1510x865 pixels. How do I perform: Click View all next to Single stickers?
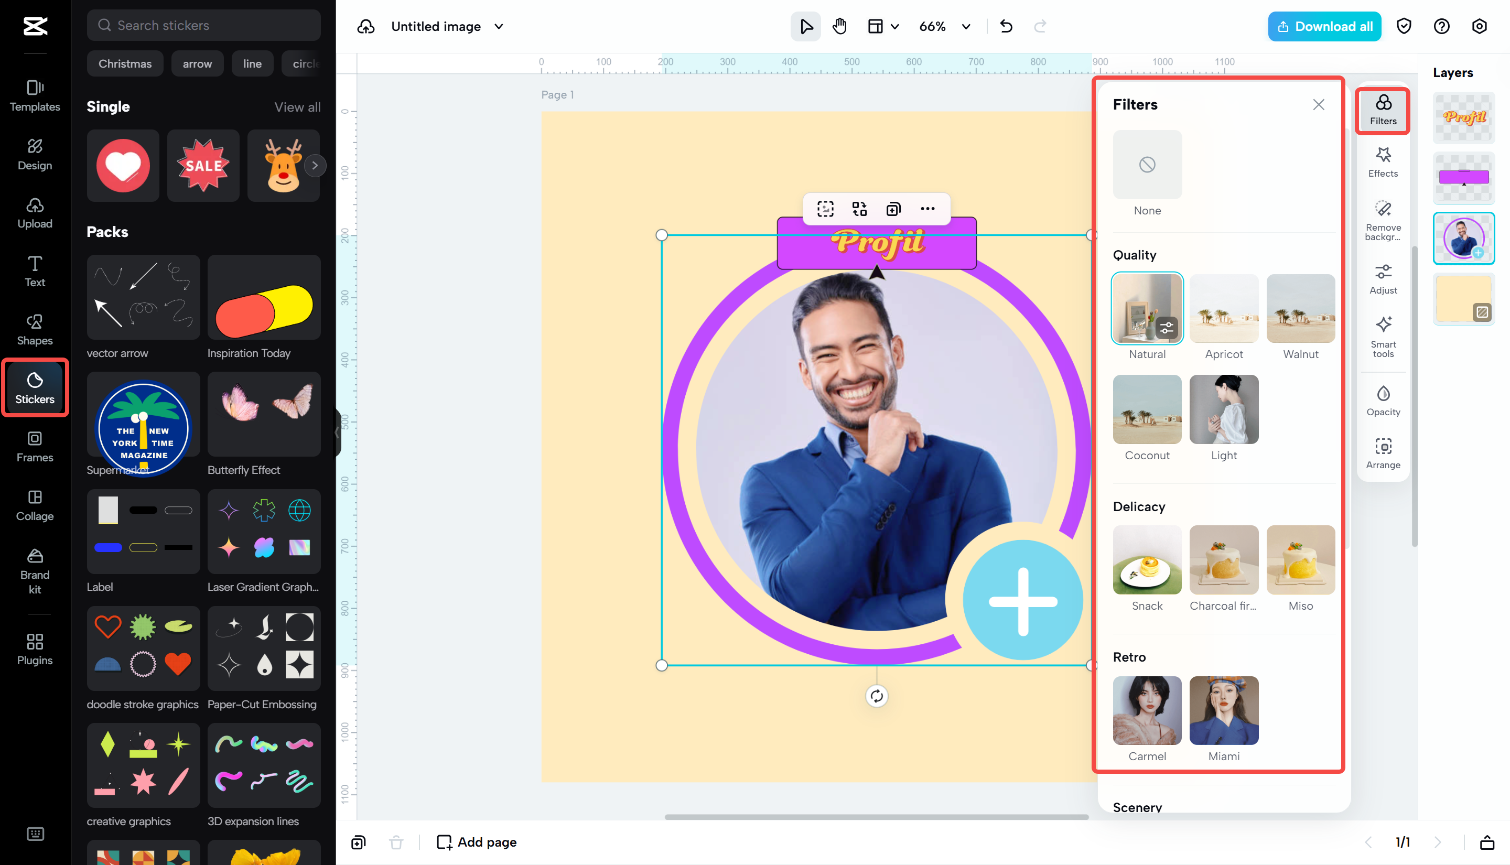(298, 107)
